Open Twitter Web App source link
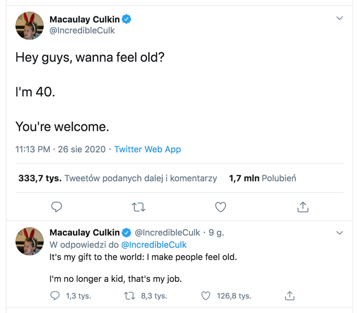 pos(147,149)
